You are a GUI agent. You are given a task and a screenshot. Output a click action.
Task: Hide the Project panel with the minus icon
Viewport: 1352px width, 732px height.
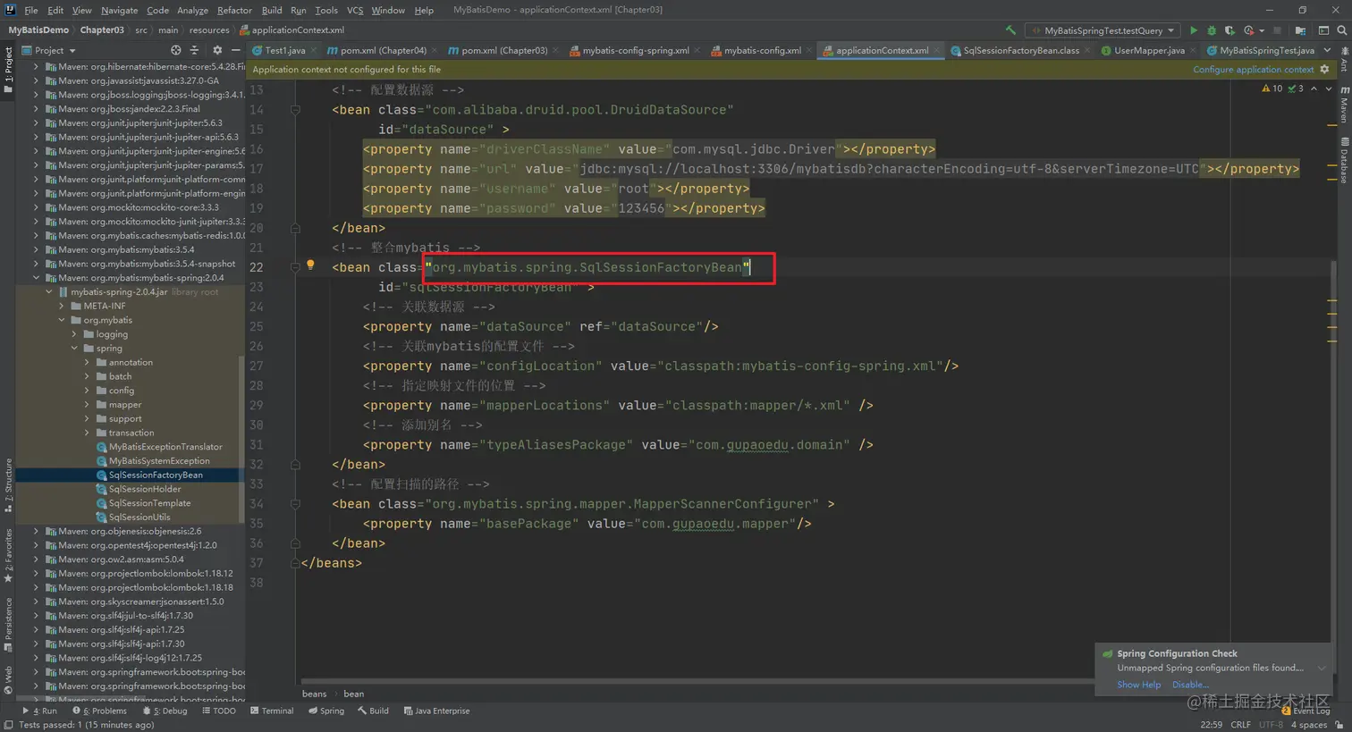click(x=235, y=50)
